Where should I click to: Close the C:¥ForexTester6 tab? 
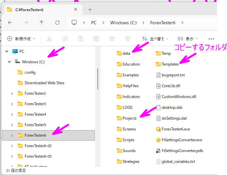[x=75, y=10]
